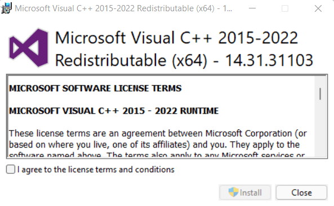
Task: Click the license text scrollbar thumb
Action: [320, 93]
